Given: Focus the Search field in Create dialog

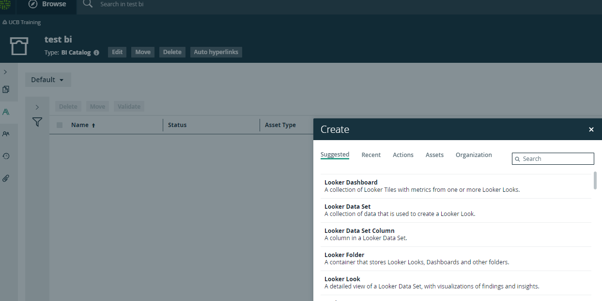Looking at the screenshot, I should pyautogui.click(x=553, y=158).
